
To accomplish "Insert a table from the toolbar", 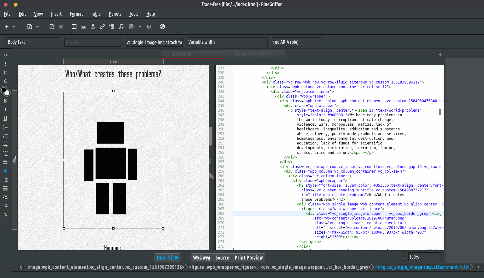I will point(74,27).
